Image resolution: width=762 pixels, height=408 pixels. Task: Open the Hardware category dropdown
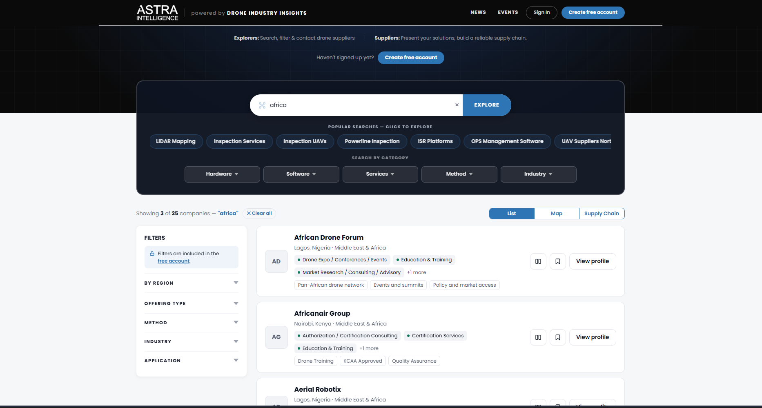222,174
